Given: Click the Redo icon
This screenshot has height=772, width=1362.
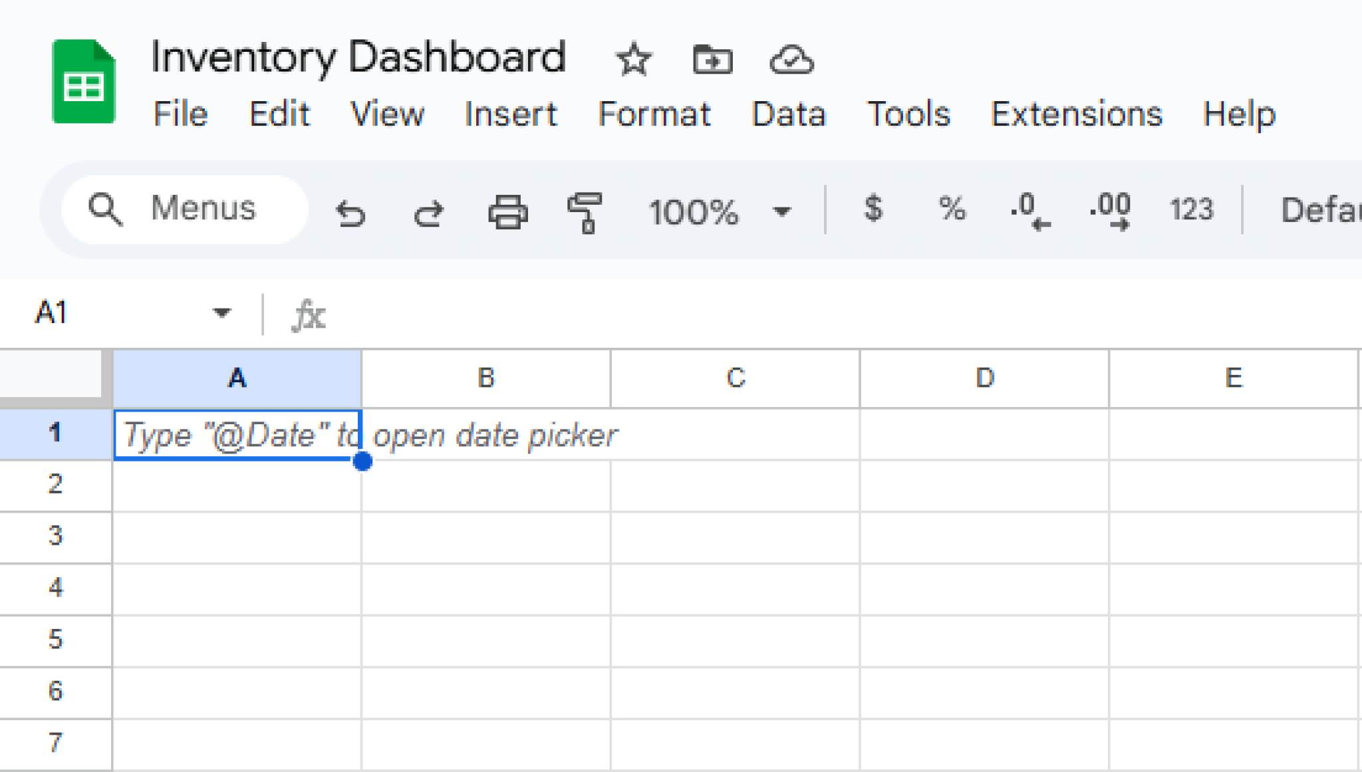Looking at the screenshot, I should pos(429,213).
